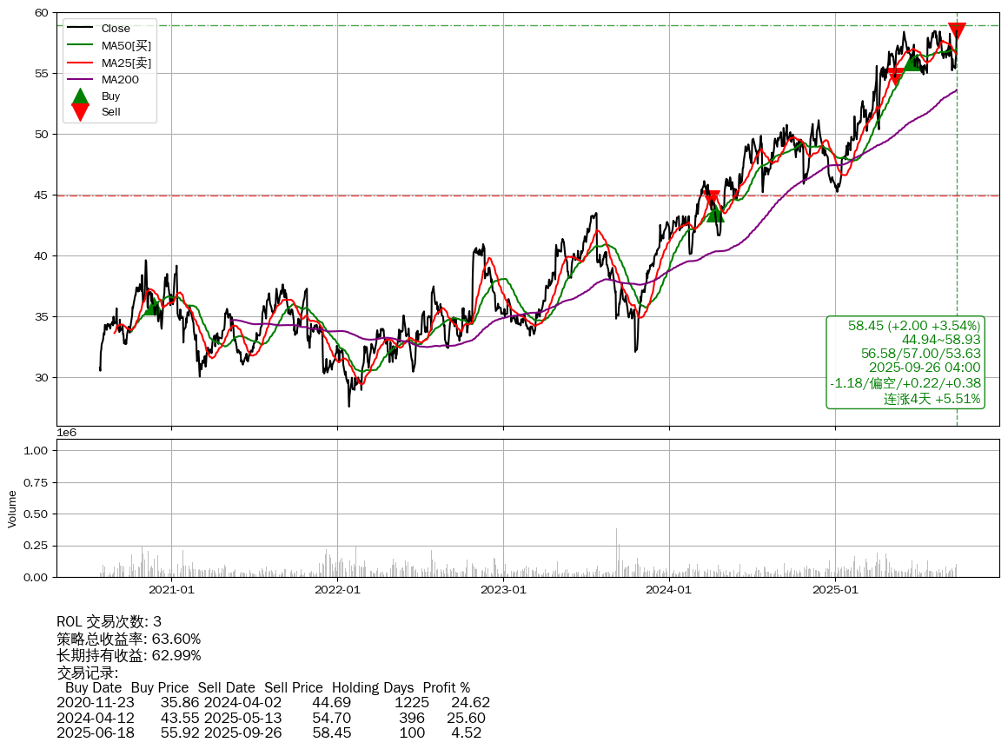Click the April 2024 red Sell marker

711,199
